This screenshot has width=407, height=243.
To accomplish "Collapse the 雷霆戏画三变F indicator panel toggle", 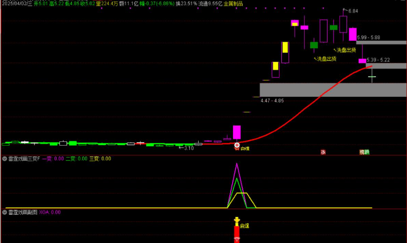I will [x=4, y=159].
